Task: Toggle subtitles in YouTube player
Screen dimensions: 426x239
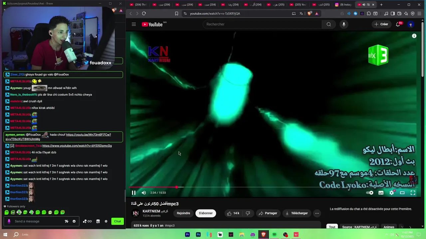Action: click(x=381, y=193)
